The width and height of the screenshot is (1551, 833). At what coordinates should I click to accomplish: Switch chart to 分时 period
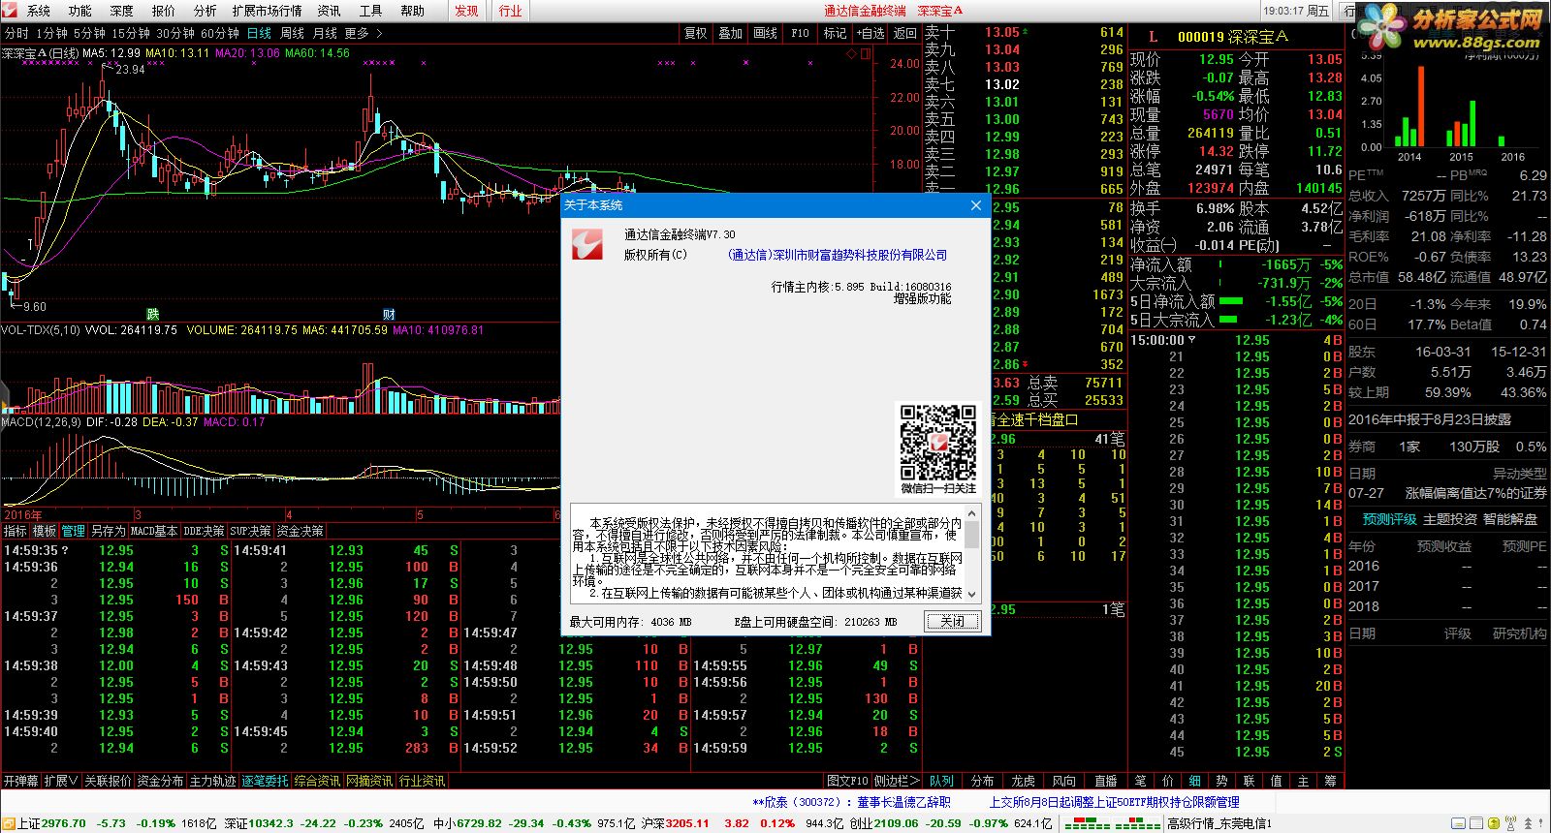(x=16, y=33)
